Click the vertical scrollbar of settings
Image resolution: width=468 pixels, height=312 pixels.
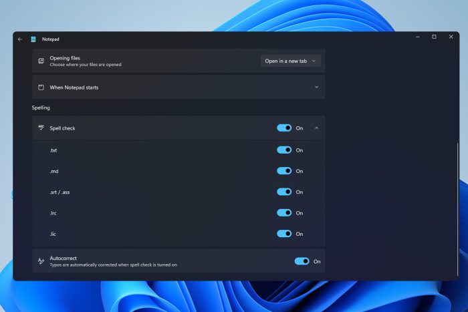[x=457, y=209]
